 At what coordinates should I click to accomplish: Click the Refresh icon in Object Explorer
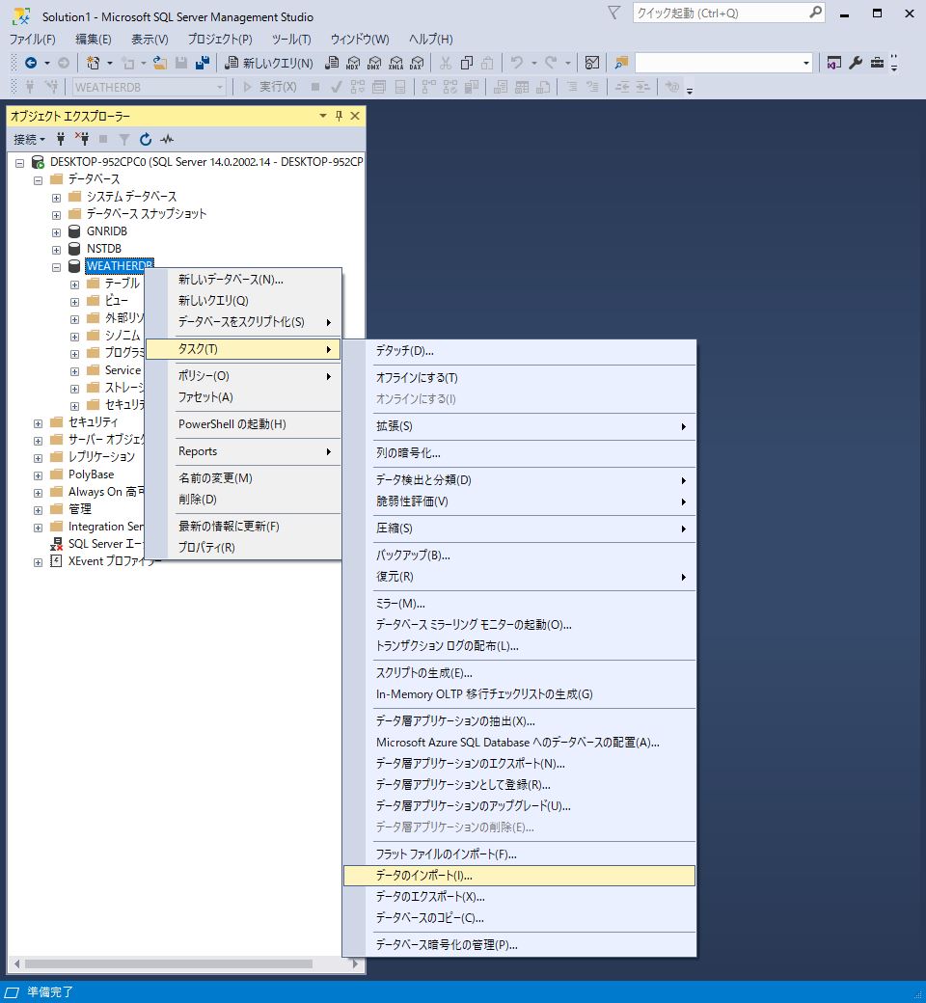point(146,140)
